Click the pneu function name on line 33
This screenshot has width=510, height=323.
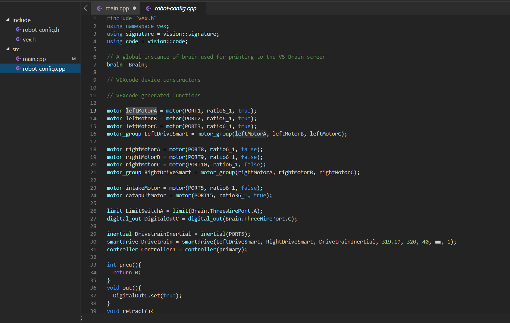coord(125,265)
